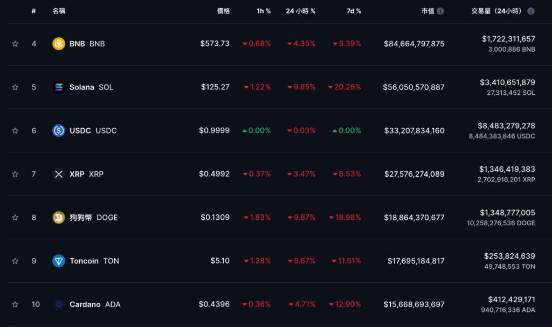
Task: Open the 狗狗幣 DOGE name link
Action: (81, 218)
